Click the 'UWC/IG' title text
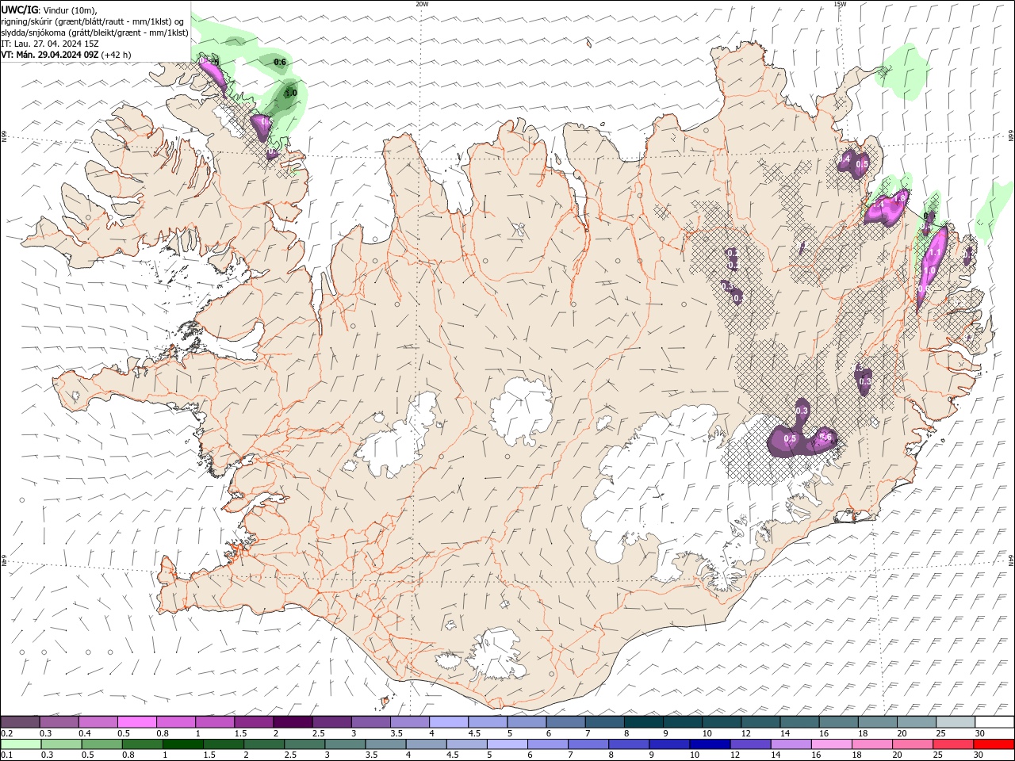This screenshot has width=1015, height=761. pos(18,10)
